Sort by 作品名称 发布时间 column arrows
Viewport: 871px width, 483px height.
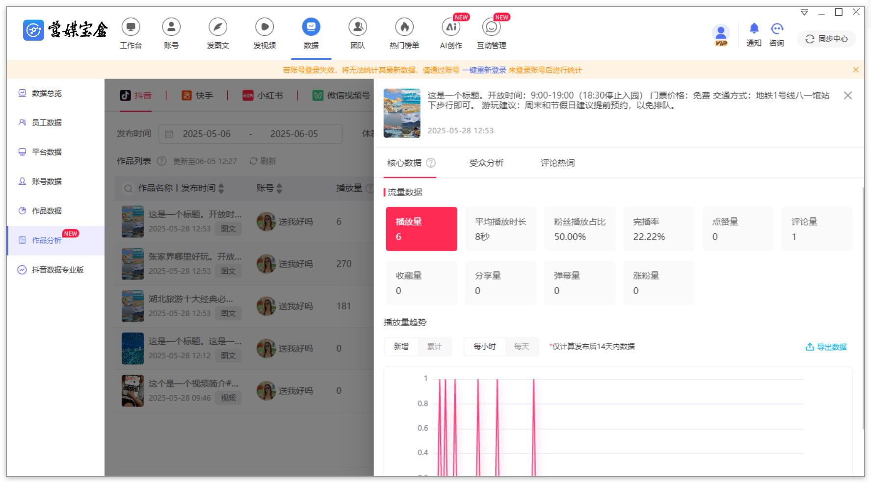pyautogui.click(x=221, y=188)
